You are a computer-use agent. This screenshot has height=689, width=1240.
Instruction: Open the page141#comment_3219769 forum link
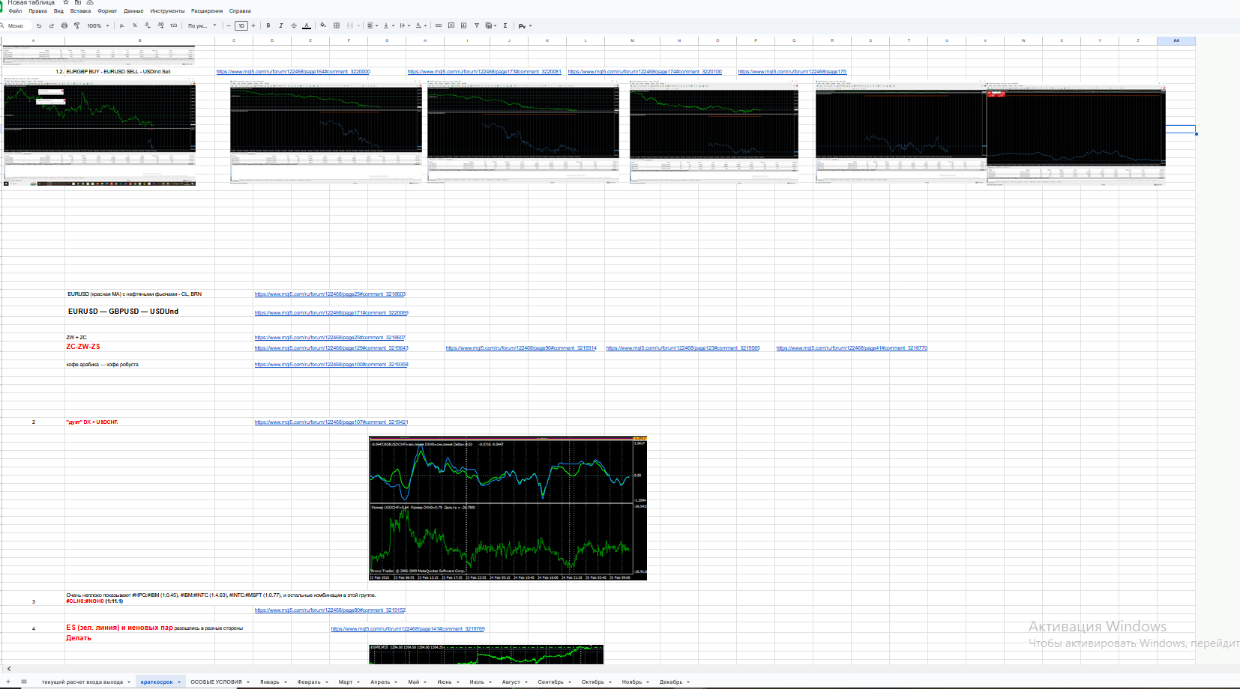(408, 629)
